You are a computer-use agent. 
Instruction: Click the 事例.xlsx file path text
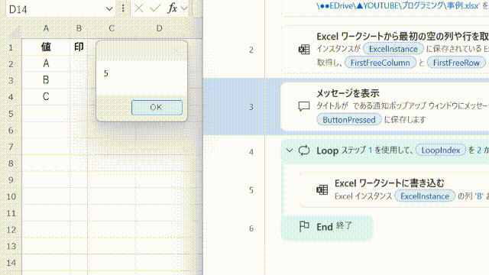(x=397, y=6)
